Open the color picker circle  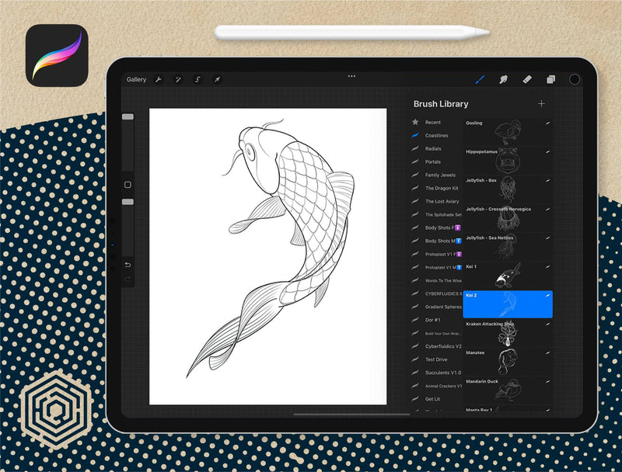[x=575, y=79]
